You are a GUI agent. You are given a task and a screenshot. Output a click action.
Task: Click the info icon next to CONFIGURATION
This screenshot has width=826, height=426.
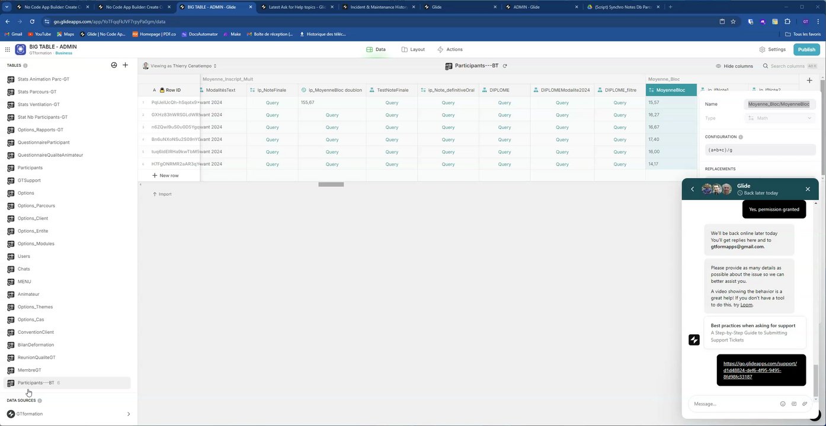[x=741, y=137]
